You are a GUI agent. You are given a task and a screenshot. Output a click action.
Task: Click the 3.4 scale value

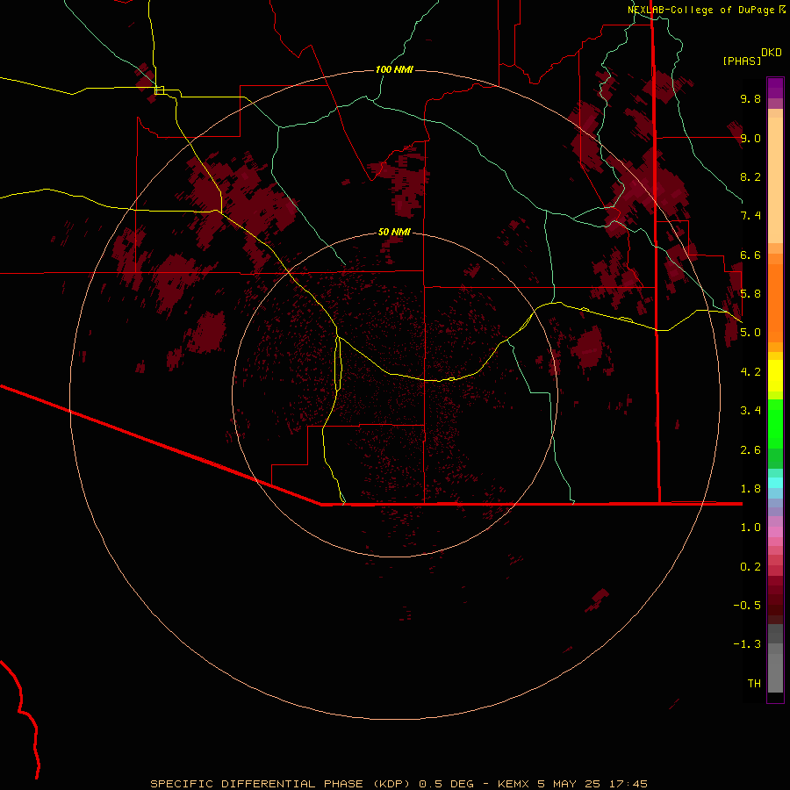click(x=750, y=411)
